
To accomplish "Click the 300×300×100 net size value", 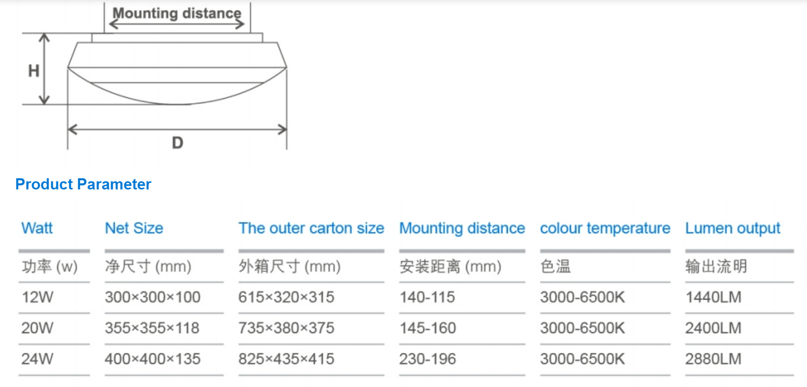I will pyautogui.click(x=152, y=297).
